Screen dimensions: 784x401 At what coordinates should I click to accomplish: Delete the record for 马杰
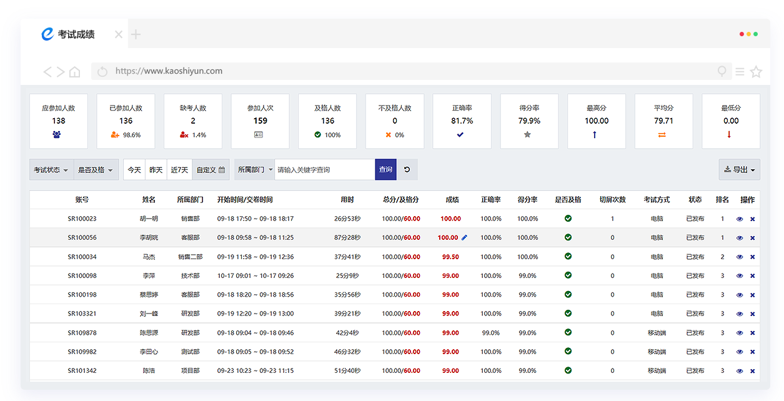(752, 257)
